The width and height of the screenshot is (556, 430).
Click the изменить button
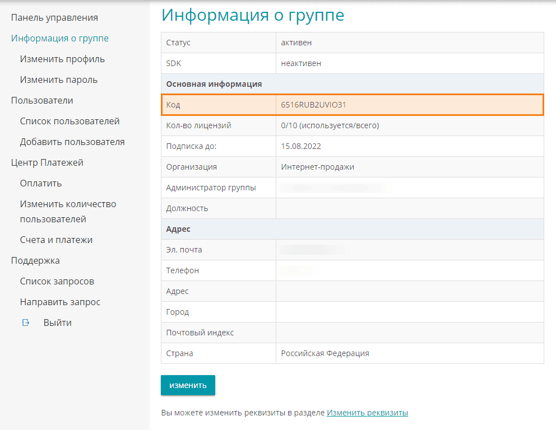click(188, 385)
